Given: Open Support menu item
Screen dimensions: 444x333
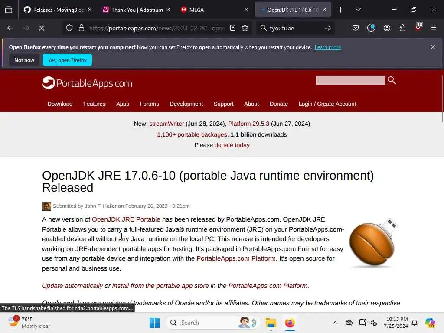Looking at the screenshot, I should (x=223, y=104).
